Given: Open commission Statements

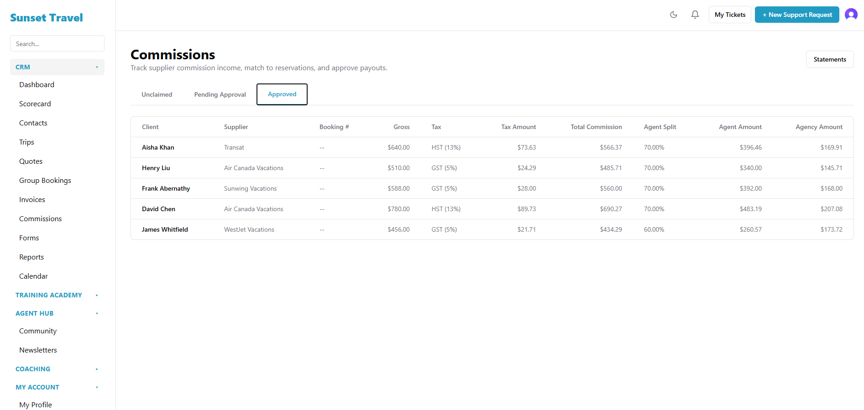Looking at the screenshot, I should coord(830,59).
